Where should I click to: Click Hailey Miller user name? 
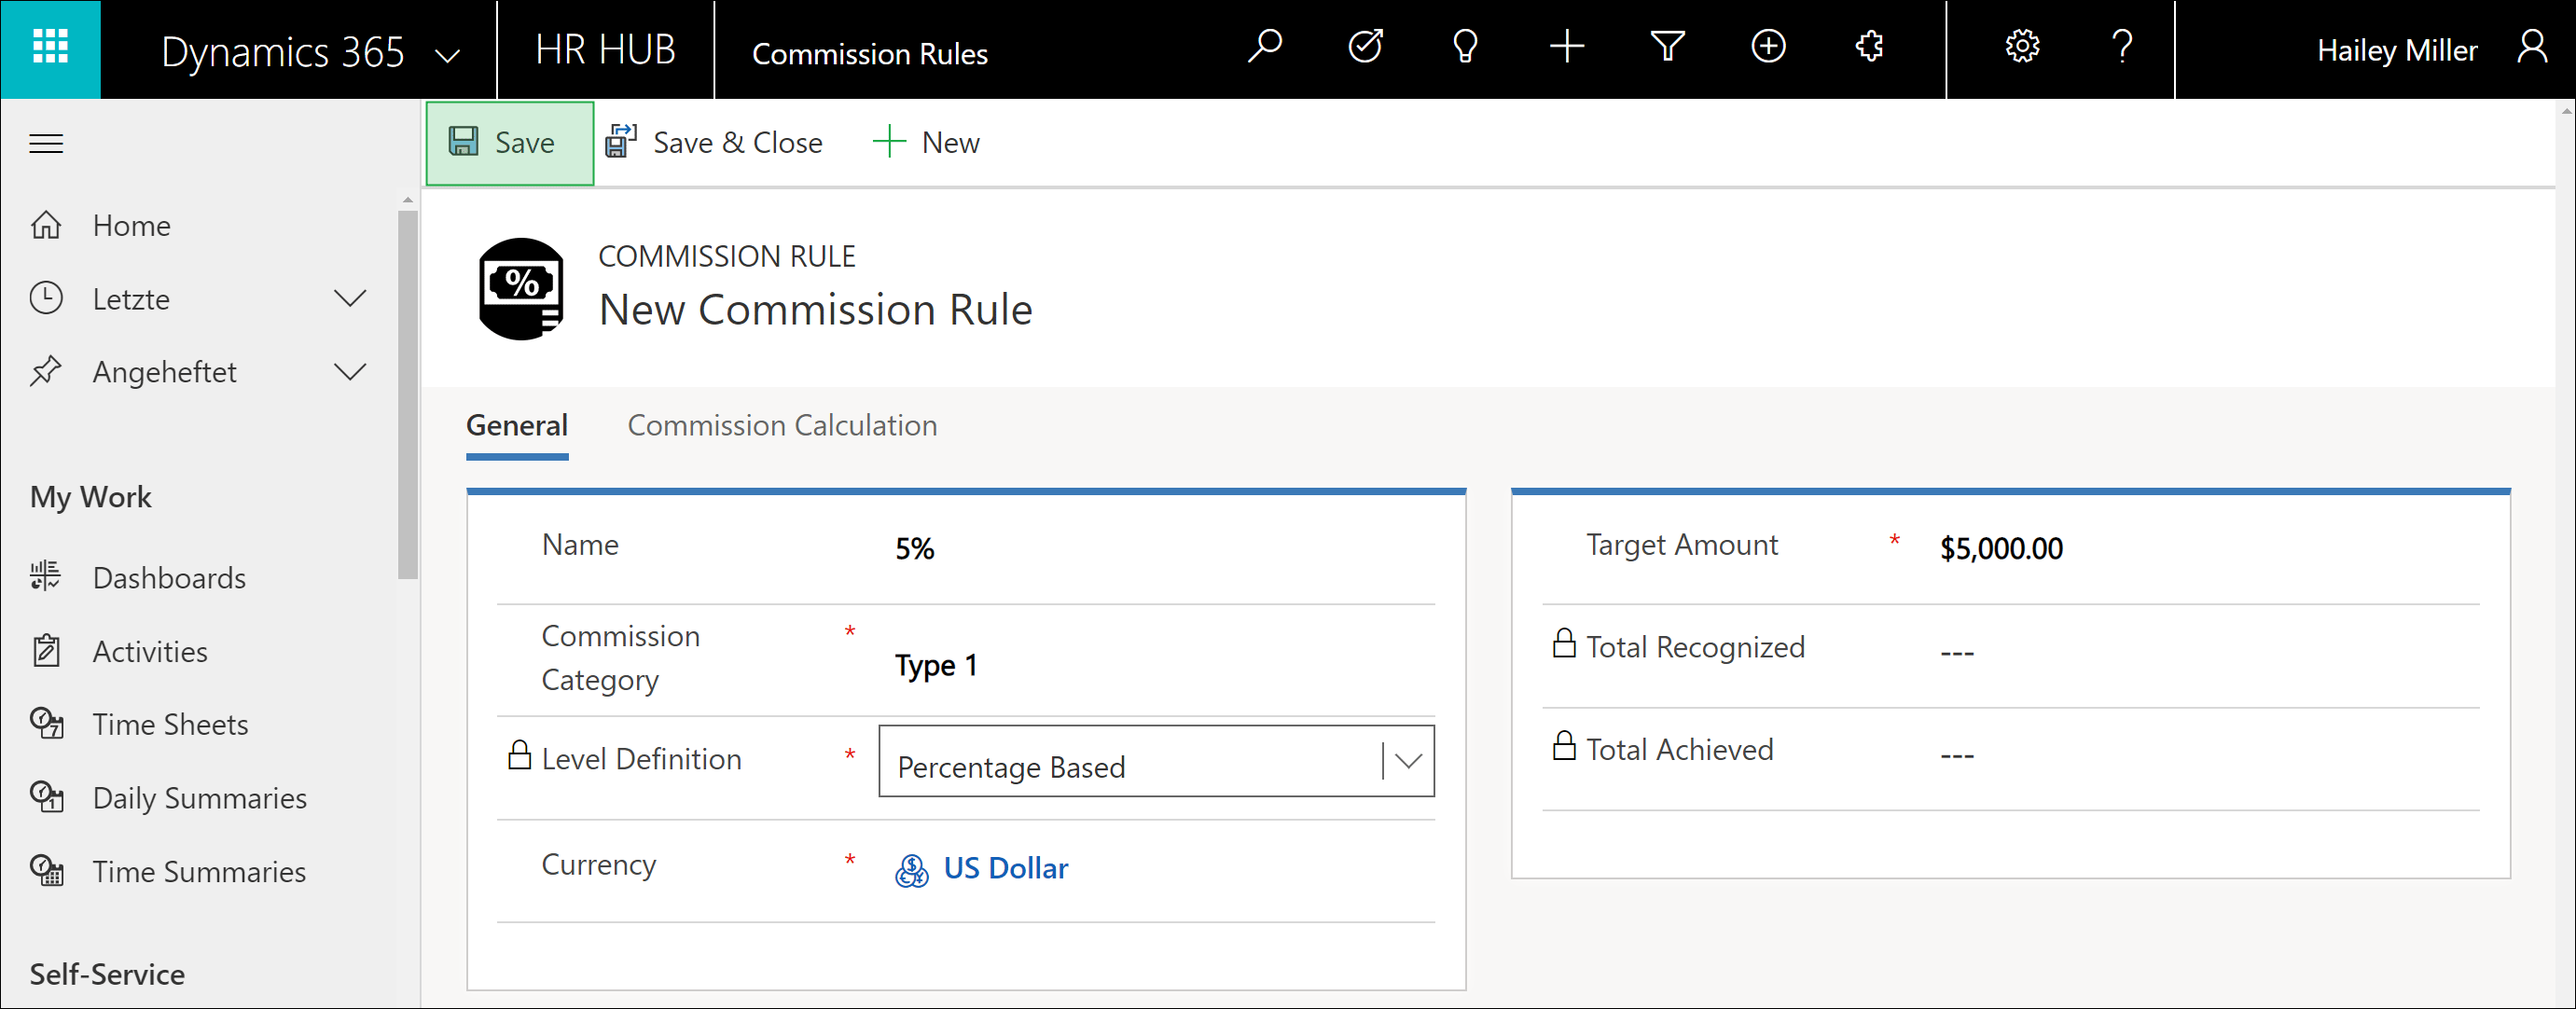pyautogui.click(x=2397, y=50)
